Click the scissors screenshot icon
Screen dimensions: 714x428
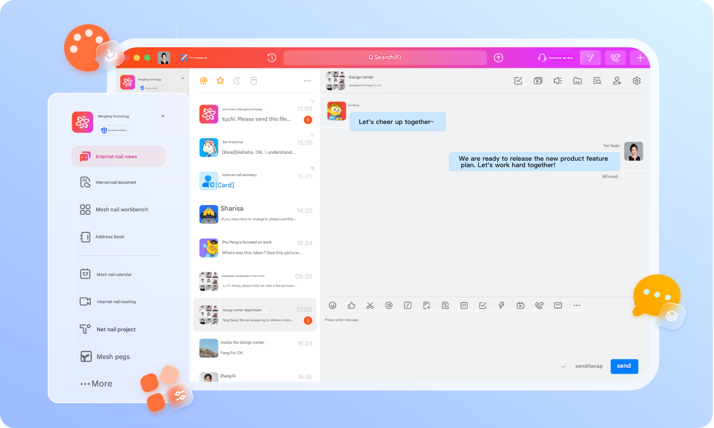click(370, 305)
